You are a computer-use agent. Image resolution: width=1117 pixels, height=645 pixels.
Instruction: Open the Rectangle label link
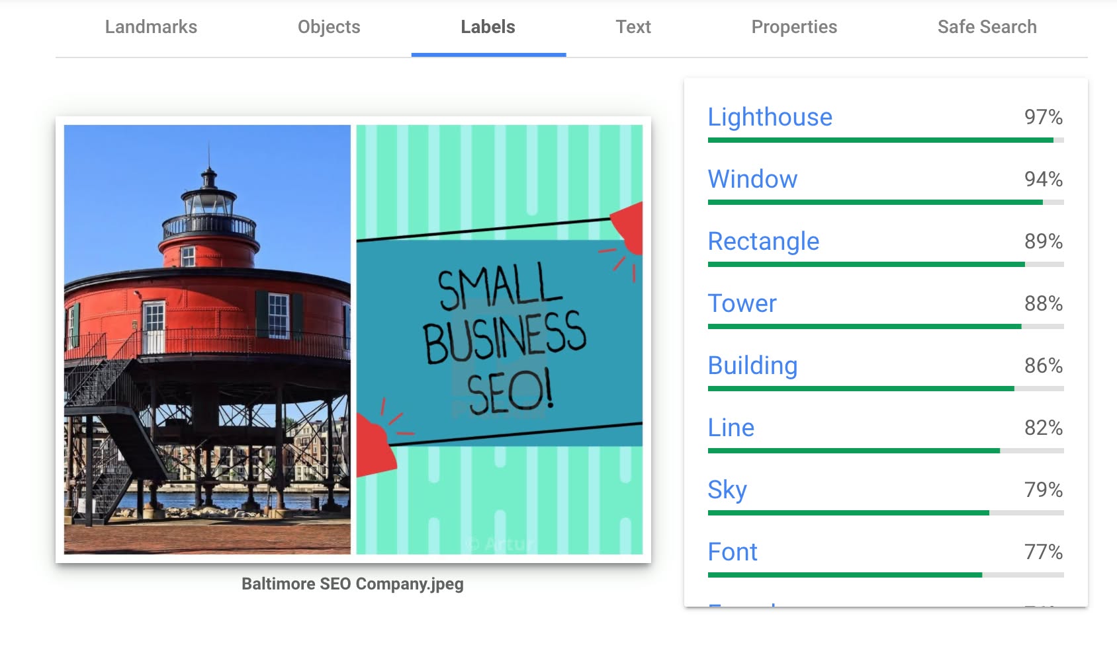763,241
